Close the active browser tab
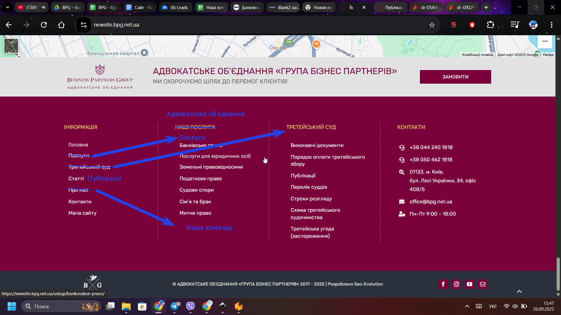 click(x=364, y=7)
